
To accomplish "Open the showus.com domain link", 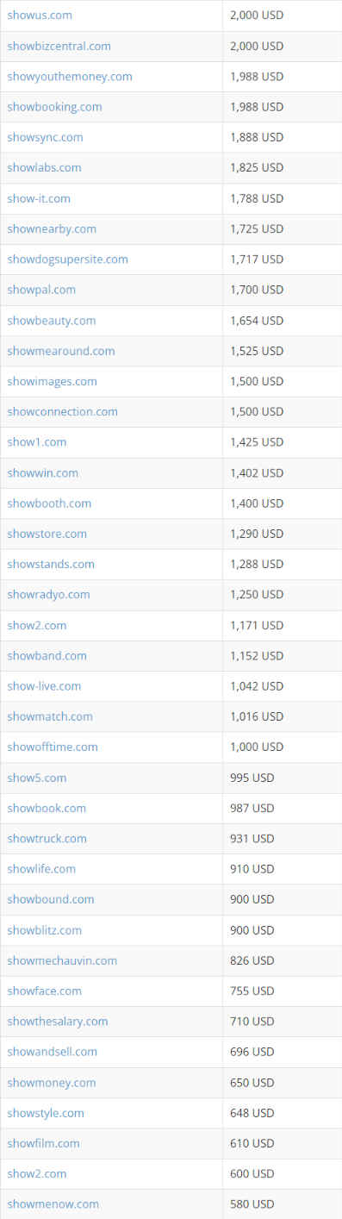I will click(40, 16).
